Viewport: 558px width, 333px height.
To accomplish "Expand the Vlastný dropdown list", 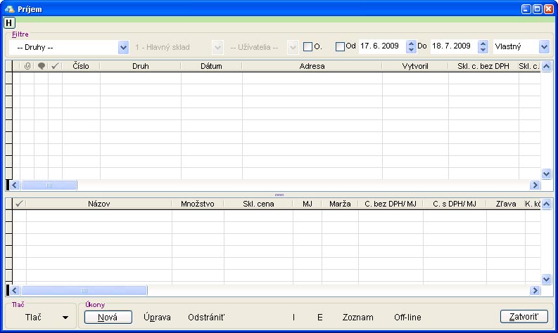I will [x=544, y=47].
